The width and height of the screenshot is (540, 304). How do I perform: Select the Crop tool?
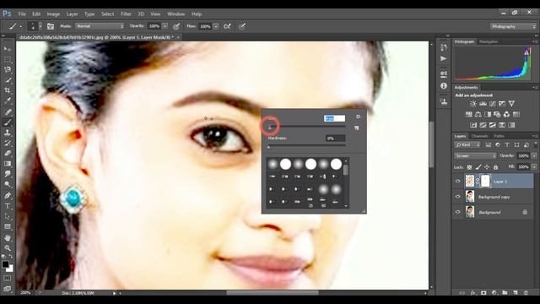(8, 90)
